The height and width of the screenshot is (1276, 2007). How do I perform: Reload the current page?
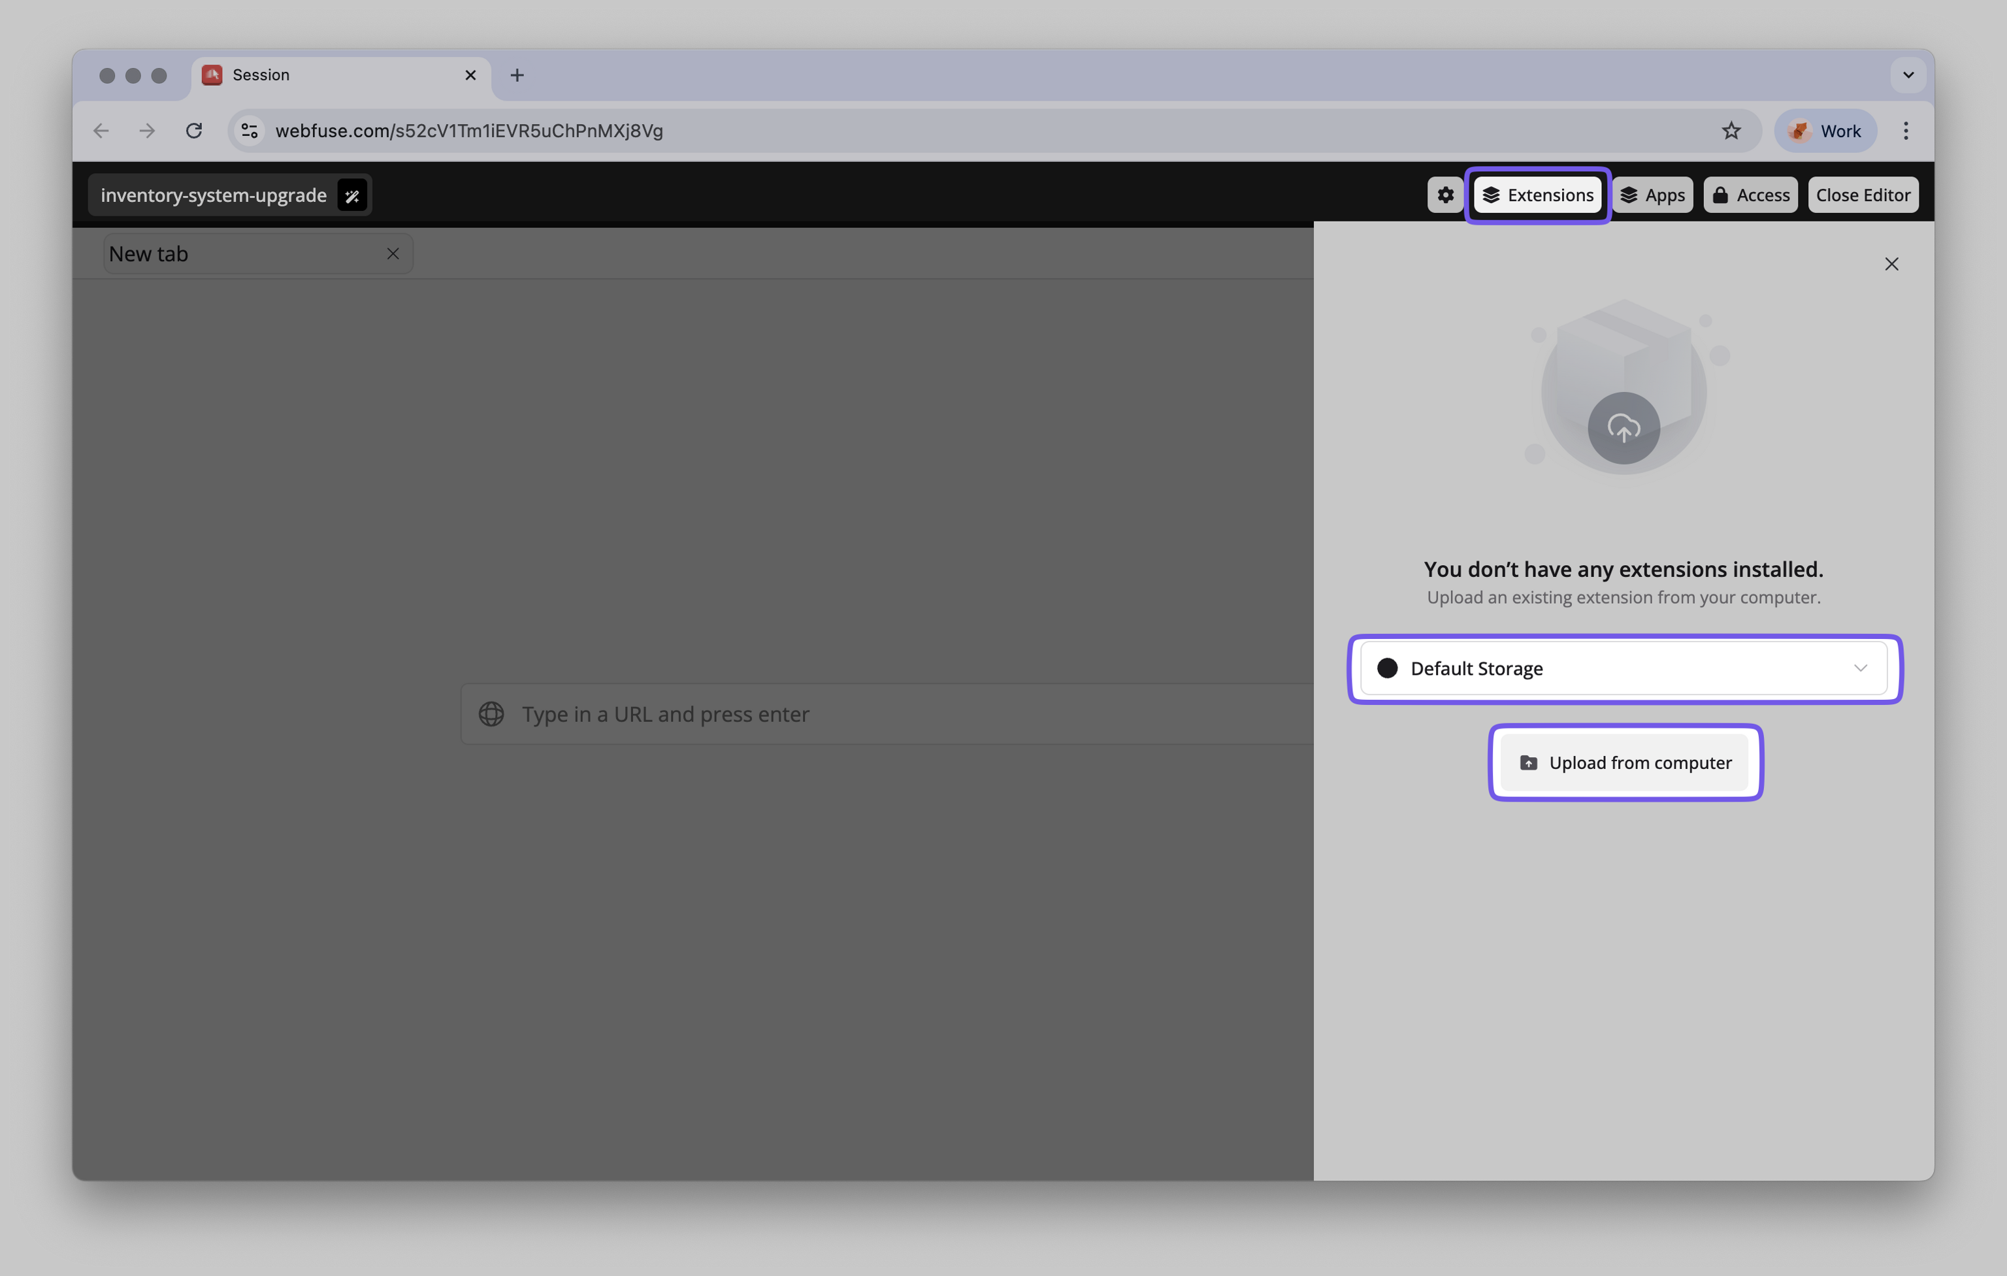(194, 130)
